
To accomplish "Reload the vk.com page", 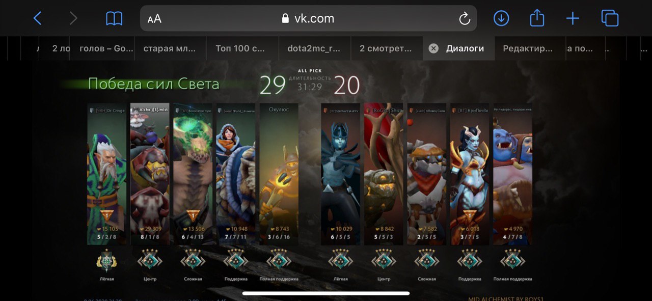I will 464,19.
